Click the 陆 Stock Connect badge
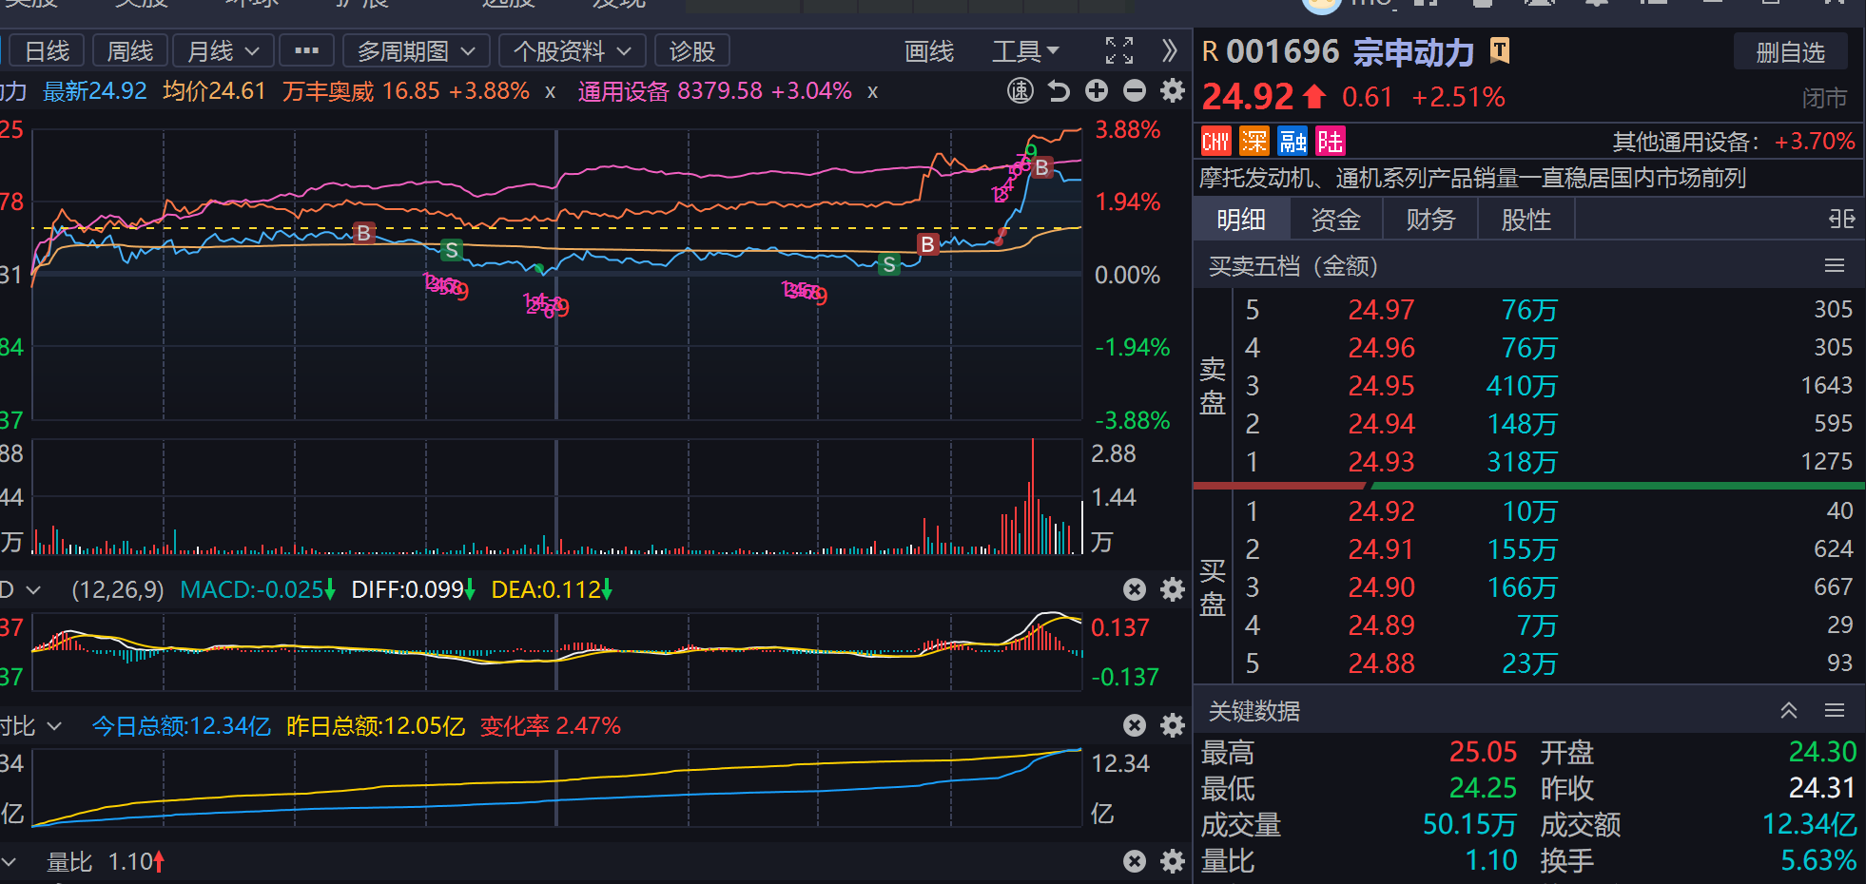The height and width of the screenshot is (884, 1866). coord(1331,142)
